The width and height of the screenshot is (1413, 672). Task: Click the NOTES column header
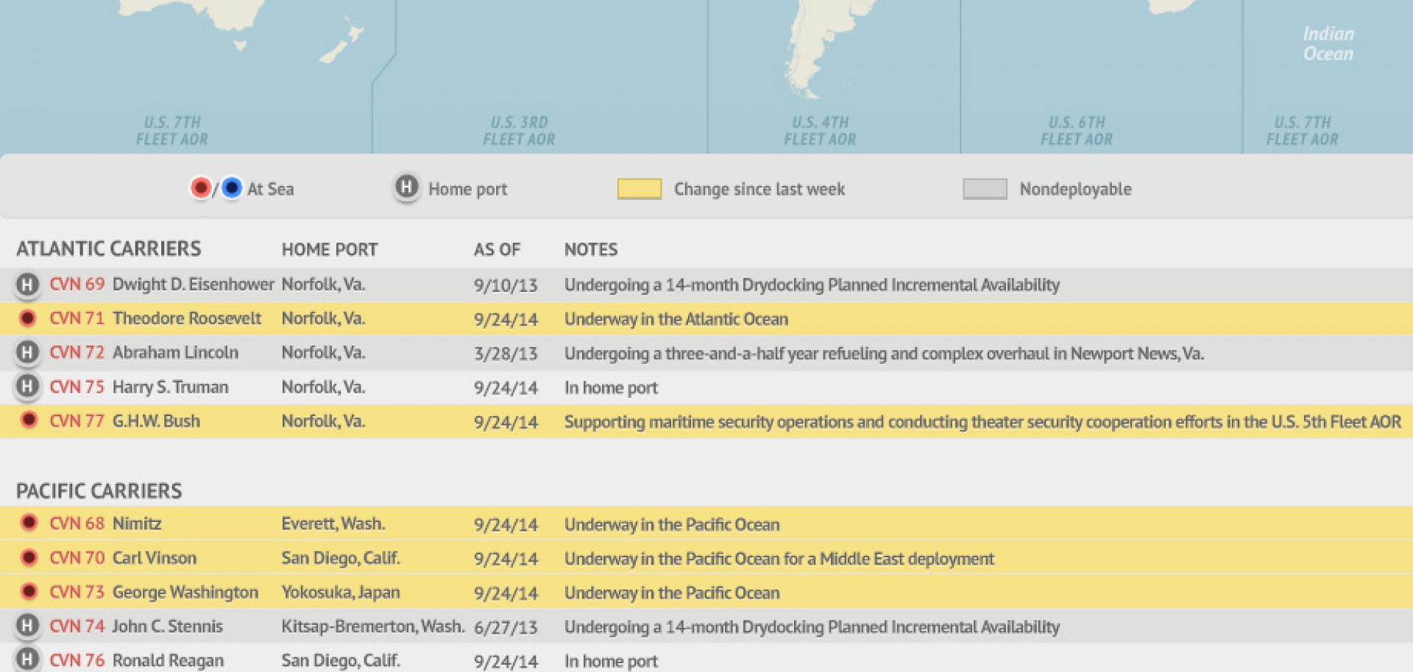point(591,249)
